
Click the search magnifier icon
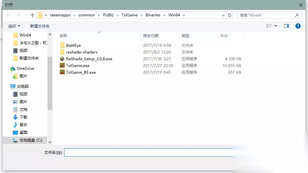297,15
